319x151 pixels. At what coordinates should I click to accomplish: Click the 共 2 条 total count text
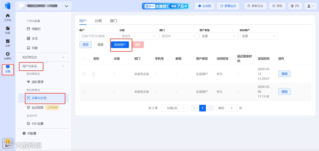point(153,108)
